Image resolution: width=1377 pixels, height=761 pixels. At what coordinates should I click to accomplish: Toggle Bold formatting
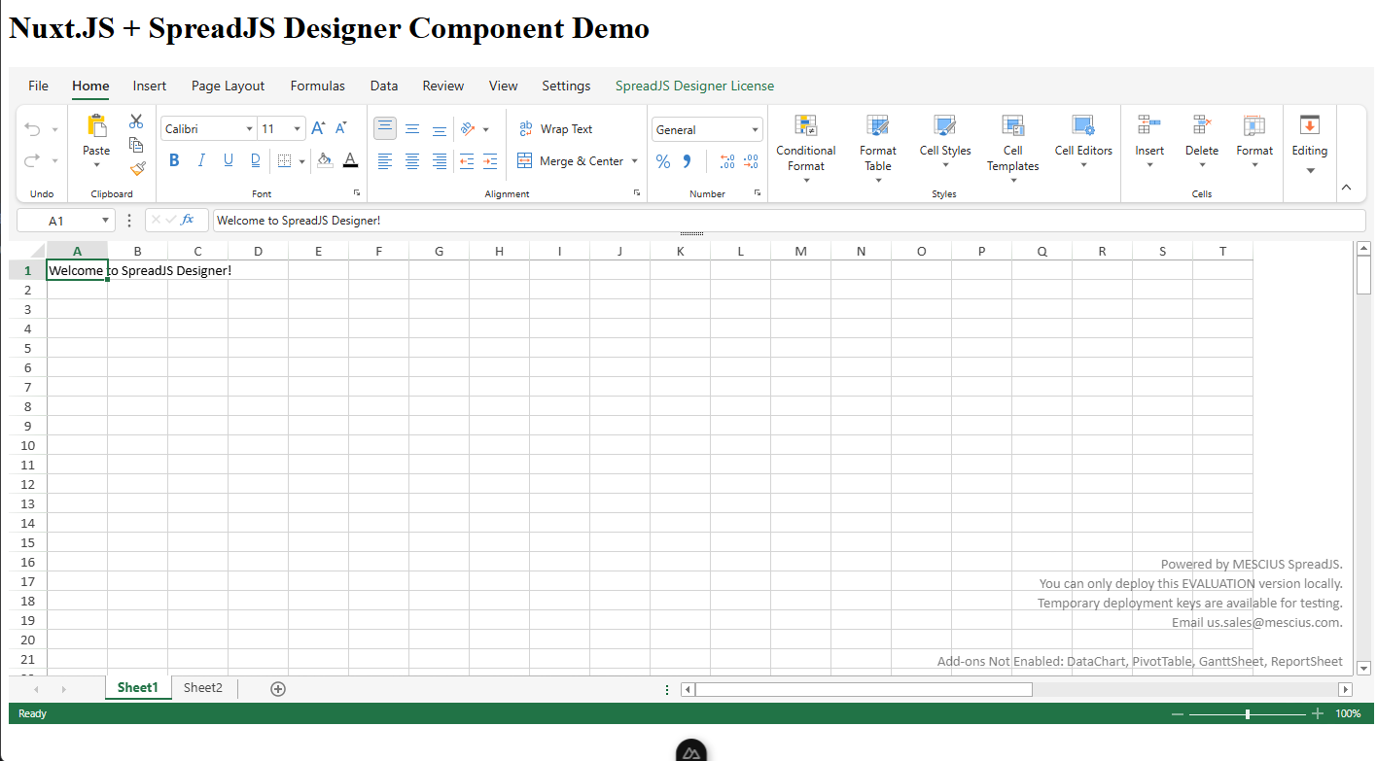point(174,160)
